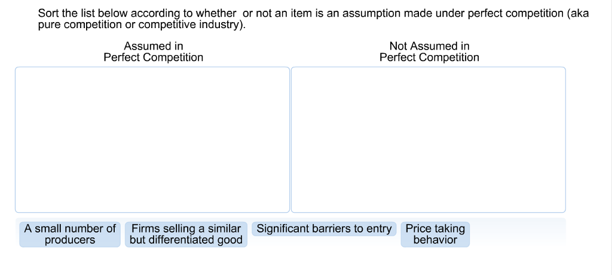Click the top-left corner of the Assumed drop area

pyautogui.click(x=18, y=69)
